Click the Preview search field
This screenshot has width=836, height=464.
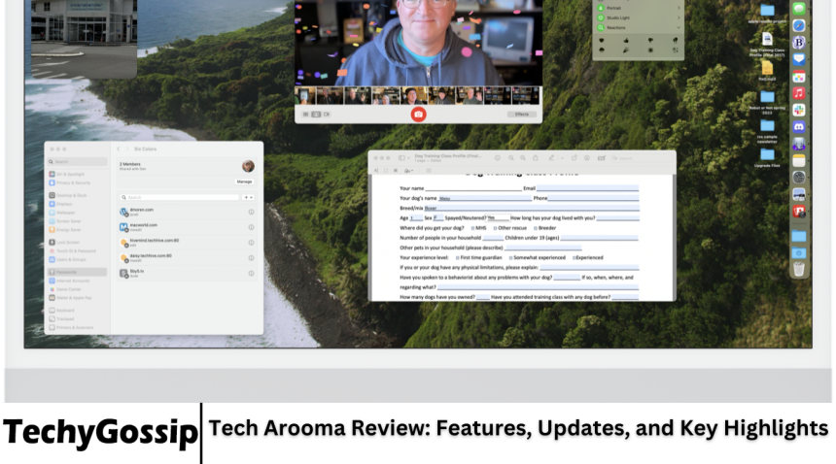coord(643,158)
